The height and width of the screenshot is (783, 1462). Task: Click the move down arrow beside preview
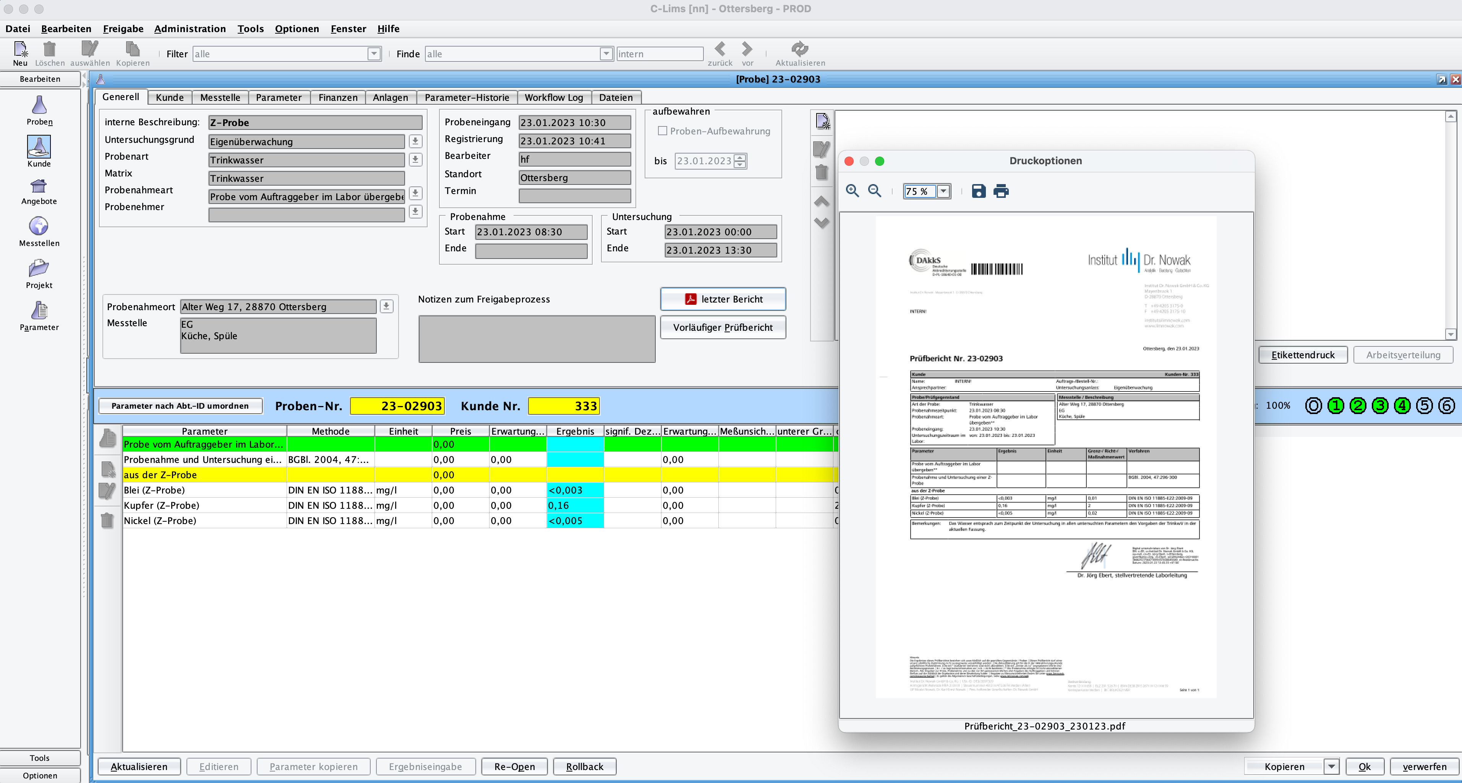pos(821,223)
